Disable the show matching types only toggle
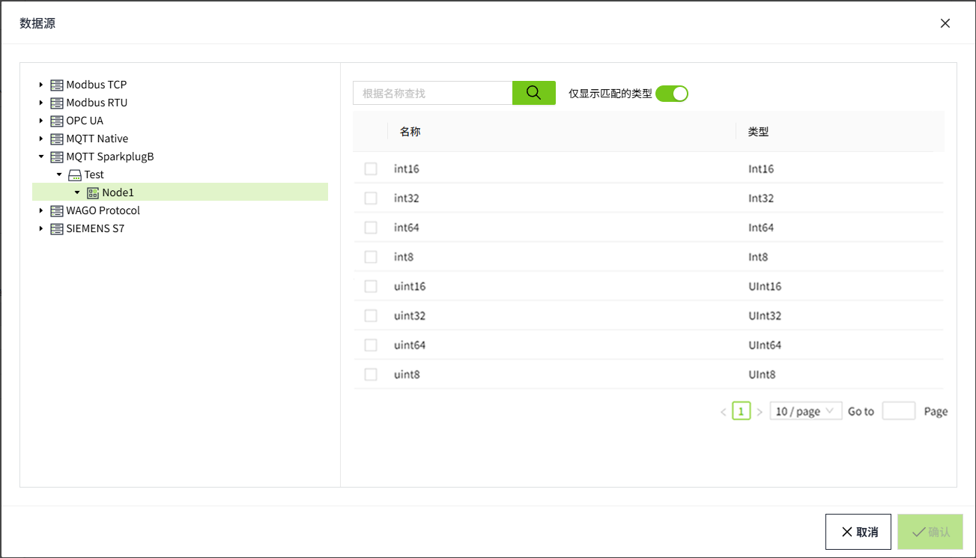This screenshot has height=558, width=976. (x=671, y=94)
